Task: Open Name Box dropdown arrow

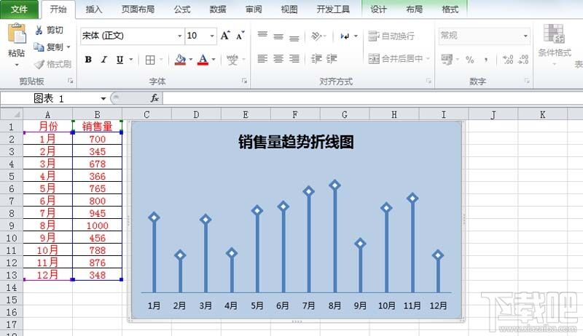Action: pos(103,99)
